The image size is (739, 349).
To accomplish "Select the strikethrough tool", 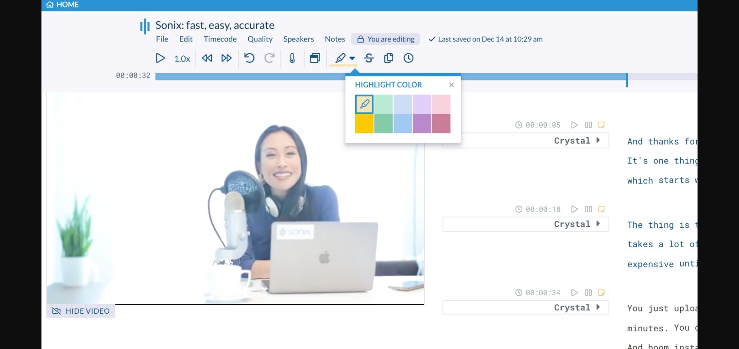I will (x=369, y=58).
